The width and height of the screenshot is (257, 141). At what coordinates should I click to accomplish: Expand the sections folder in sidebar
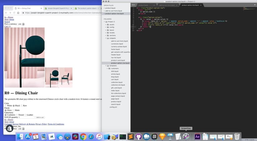point(112,35)
